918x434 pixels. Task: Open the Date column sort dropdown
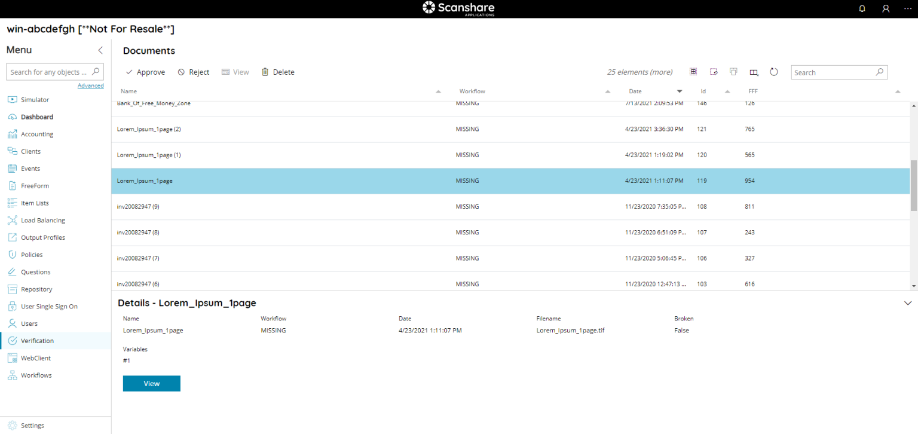680,91
